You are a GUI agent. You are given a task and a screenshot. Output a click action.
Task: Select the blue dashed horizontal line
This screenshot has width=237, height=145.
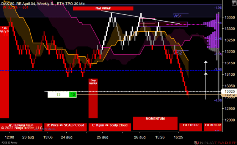point(111,71)
